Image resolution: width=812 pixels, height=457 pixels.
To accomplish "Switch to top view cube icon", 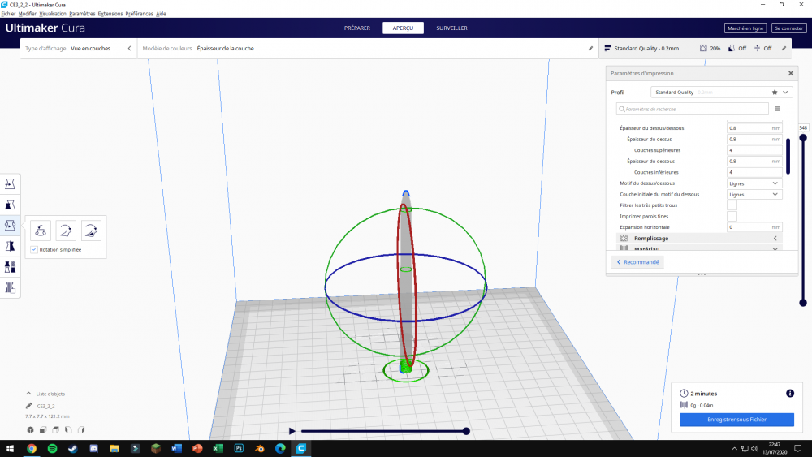I will [x=55, y=429].
